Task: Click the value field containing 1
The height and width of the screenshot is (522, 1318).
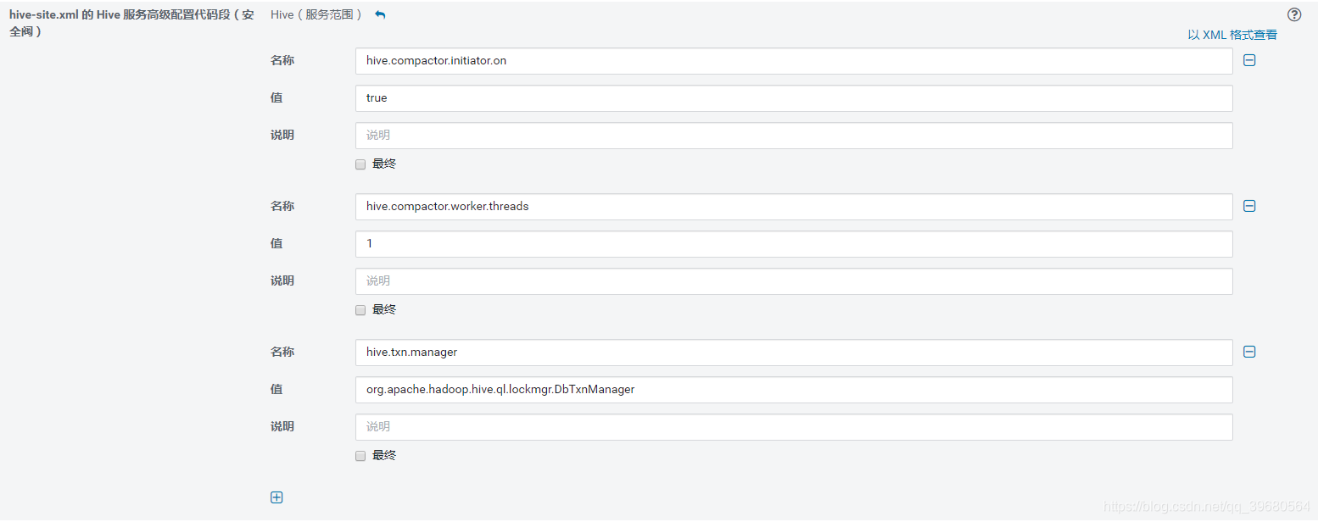Action: point(793,243)
